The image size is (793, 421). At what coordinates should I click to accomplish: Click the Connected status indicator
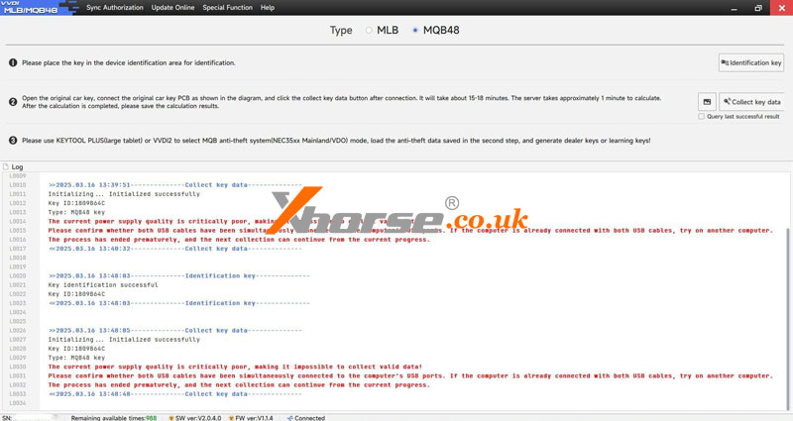[x=305, y=418]
